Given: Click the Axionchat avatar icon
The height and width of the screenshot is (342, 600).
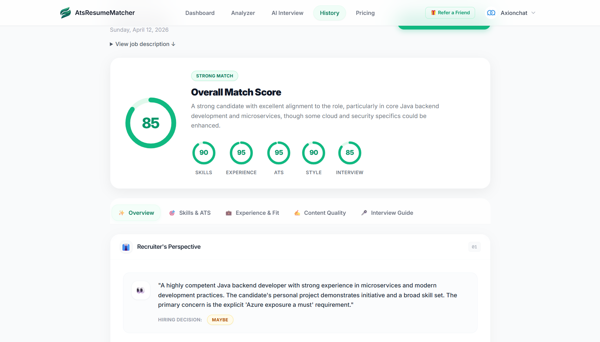Looking at the screenshot, I should (x=491, y=13).
